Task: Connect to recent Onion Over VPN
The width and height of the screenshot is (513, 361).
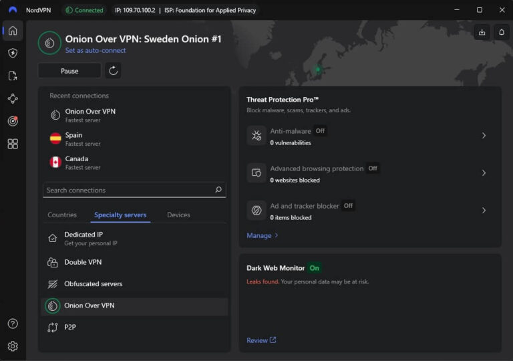Action: (x=134, y=115)
